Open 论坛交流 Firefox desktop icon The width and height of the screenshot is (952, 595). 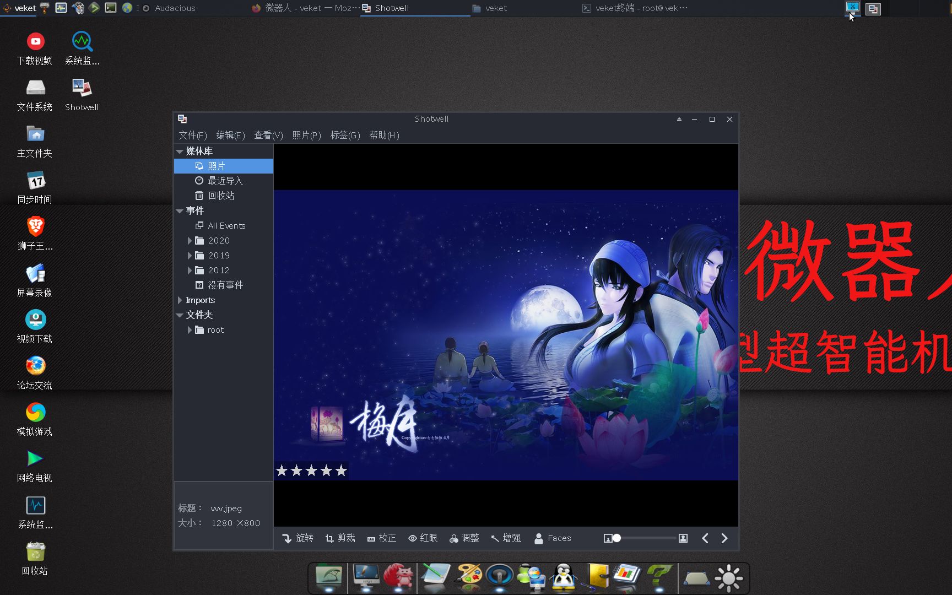pyautogui.click(x=35, y=374)
